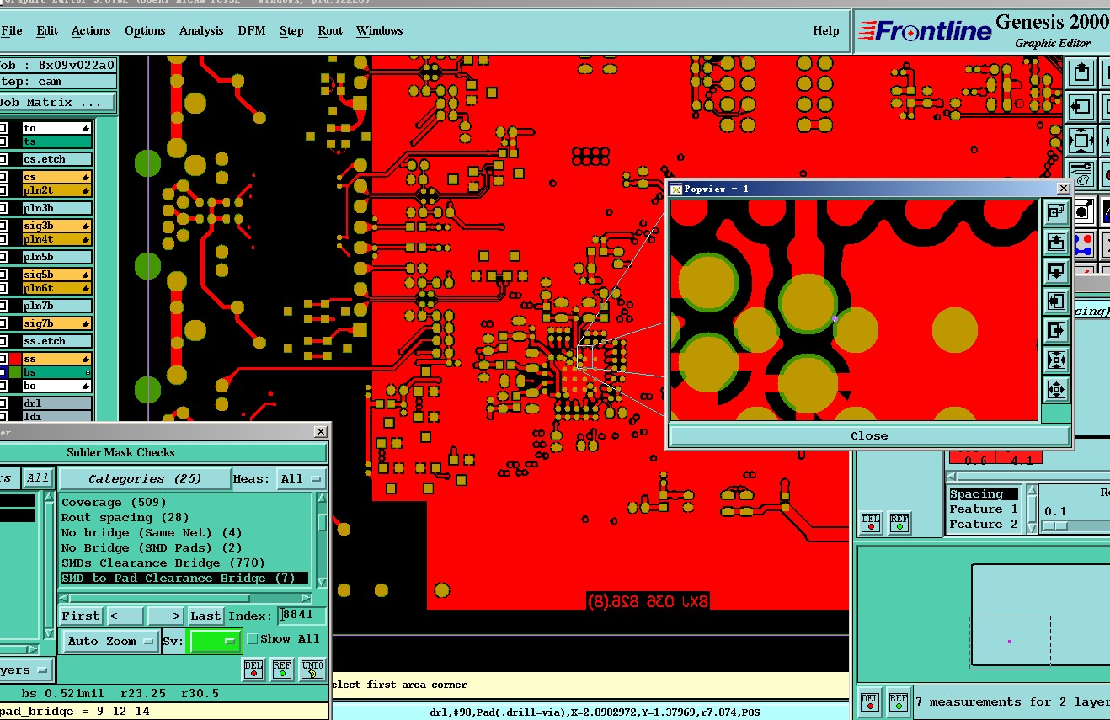Click the blue and red connected dots icon
The image size is (1110, 720).
pyautogui.click(x=1083, y=245)
